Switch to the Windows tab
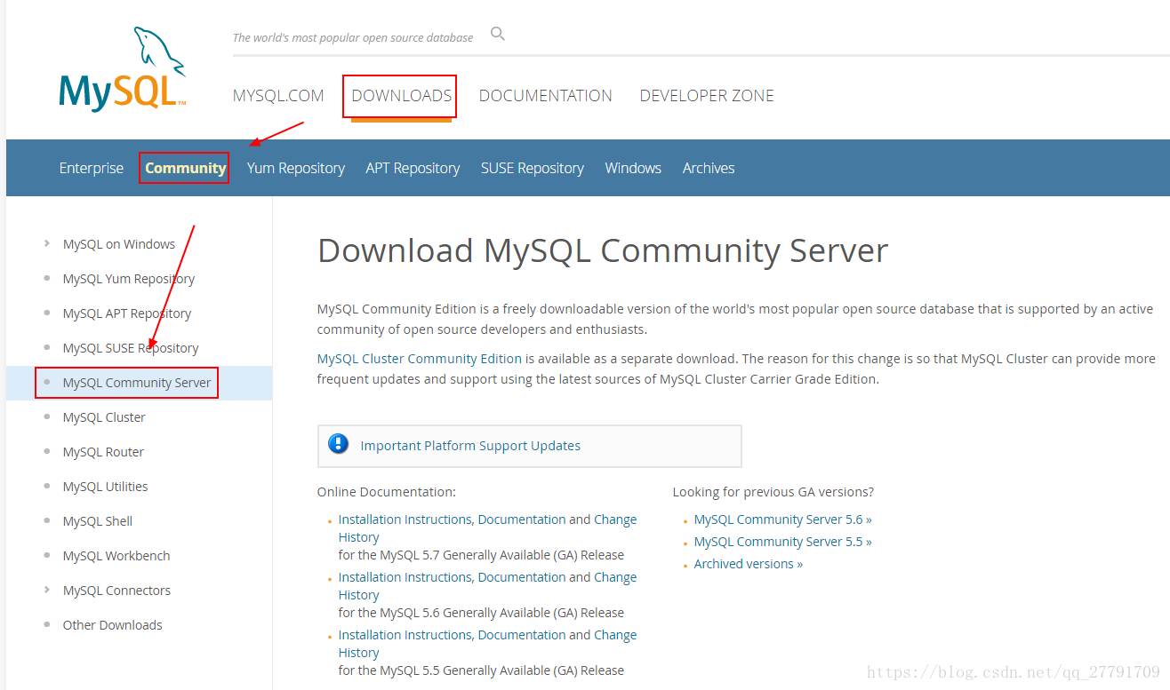 (633, 168)
